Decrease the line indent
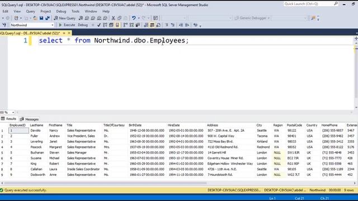 (x=181, y=25)
